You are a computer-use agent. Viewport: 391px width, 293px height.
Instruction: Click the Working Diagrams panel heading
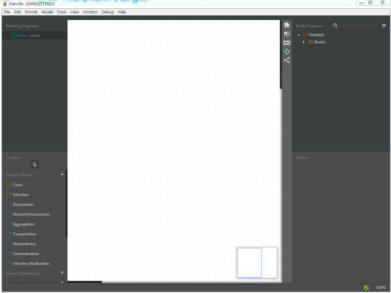tap(23, 26)
